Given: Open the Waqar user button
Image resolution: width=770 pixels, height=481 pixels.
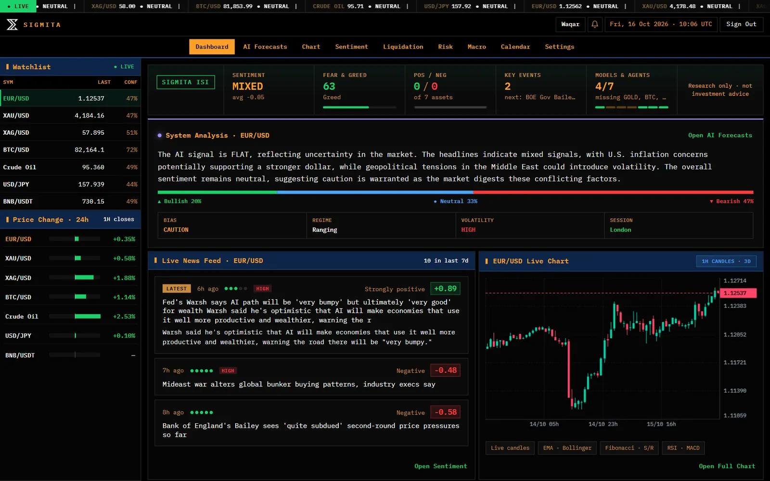Looking at the screenshot, I should [570, 24].
